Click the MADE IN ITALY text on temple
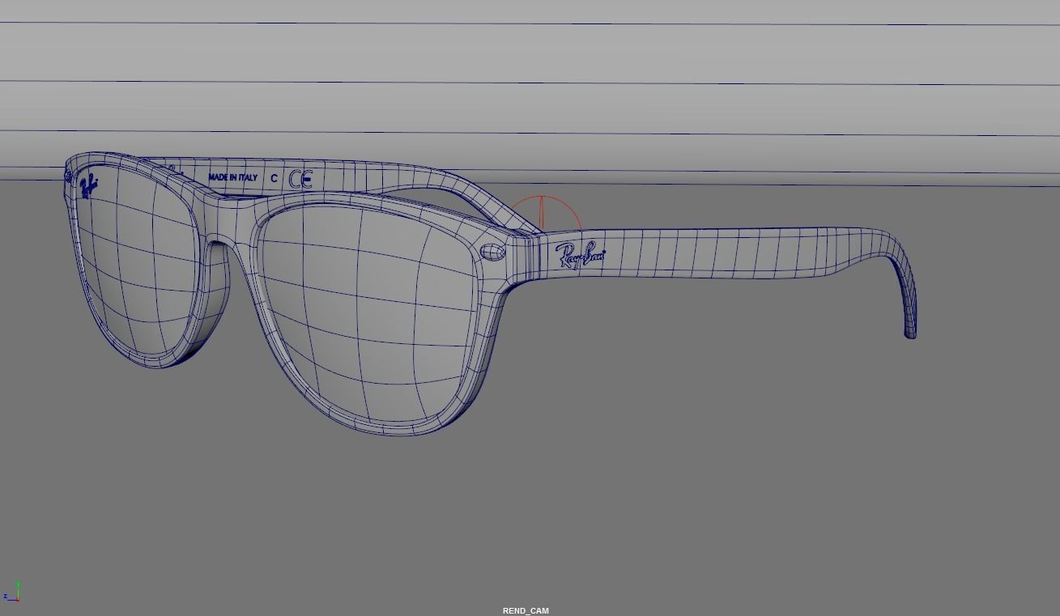This screenshot has width=1060, height=616. pyautogui.click(x=233, y=177)
